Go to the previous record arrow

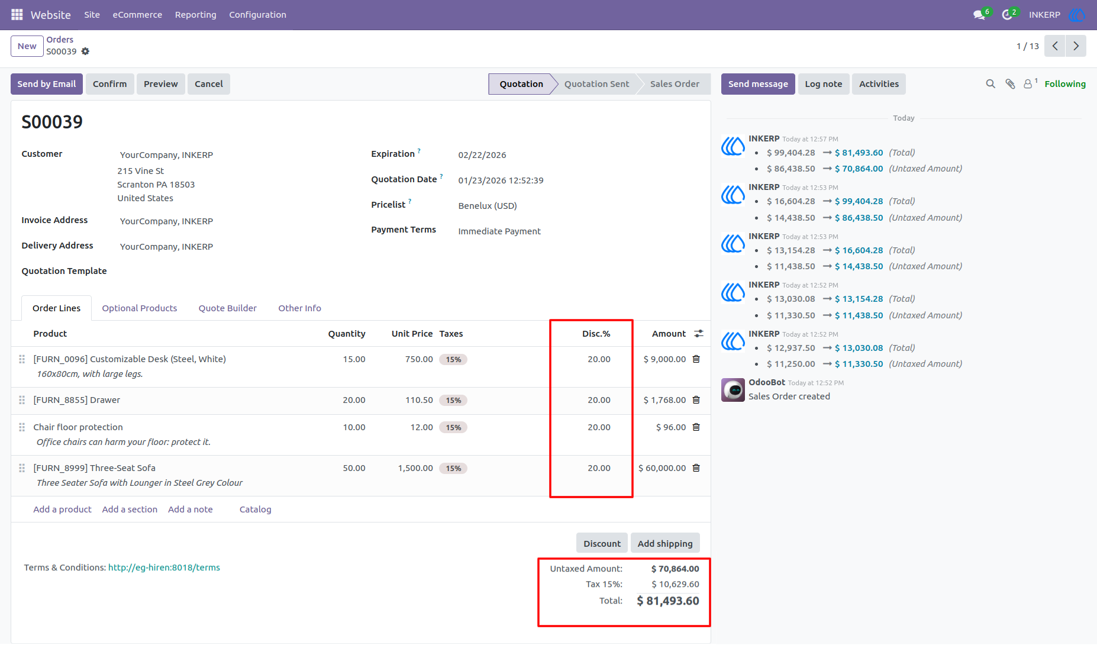(x=1054, y=46)
